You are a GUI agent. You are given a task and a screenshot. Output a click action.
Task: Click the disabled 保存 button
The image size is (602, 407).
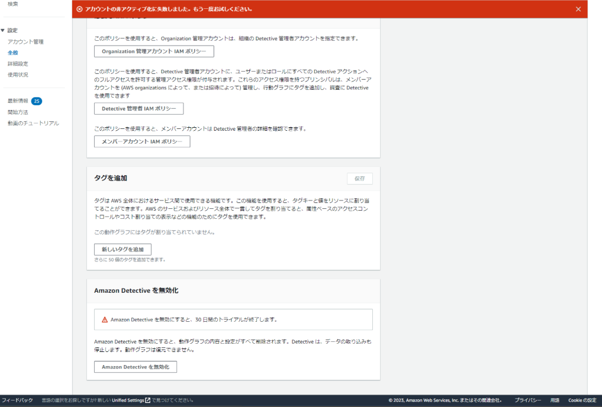point(360,179)
